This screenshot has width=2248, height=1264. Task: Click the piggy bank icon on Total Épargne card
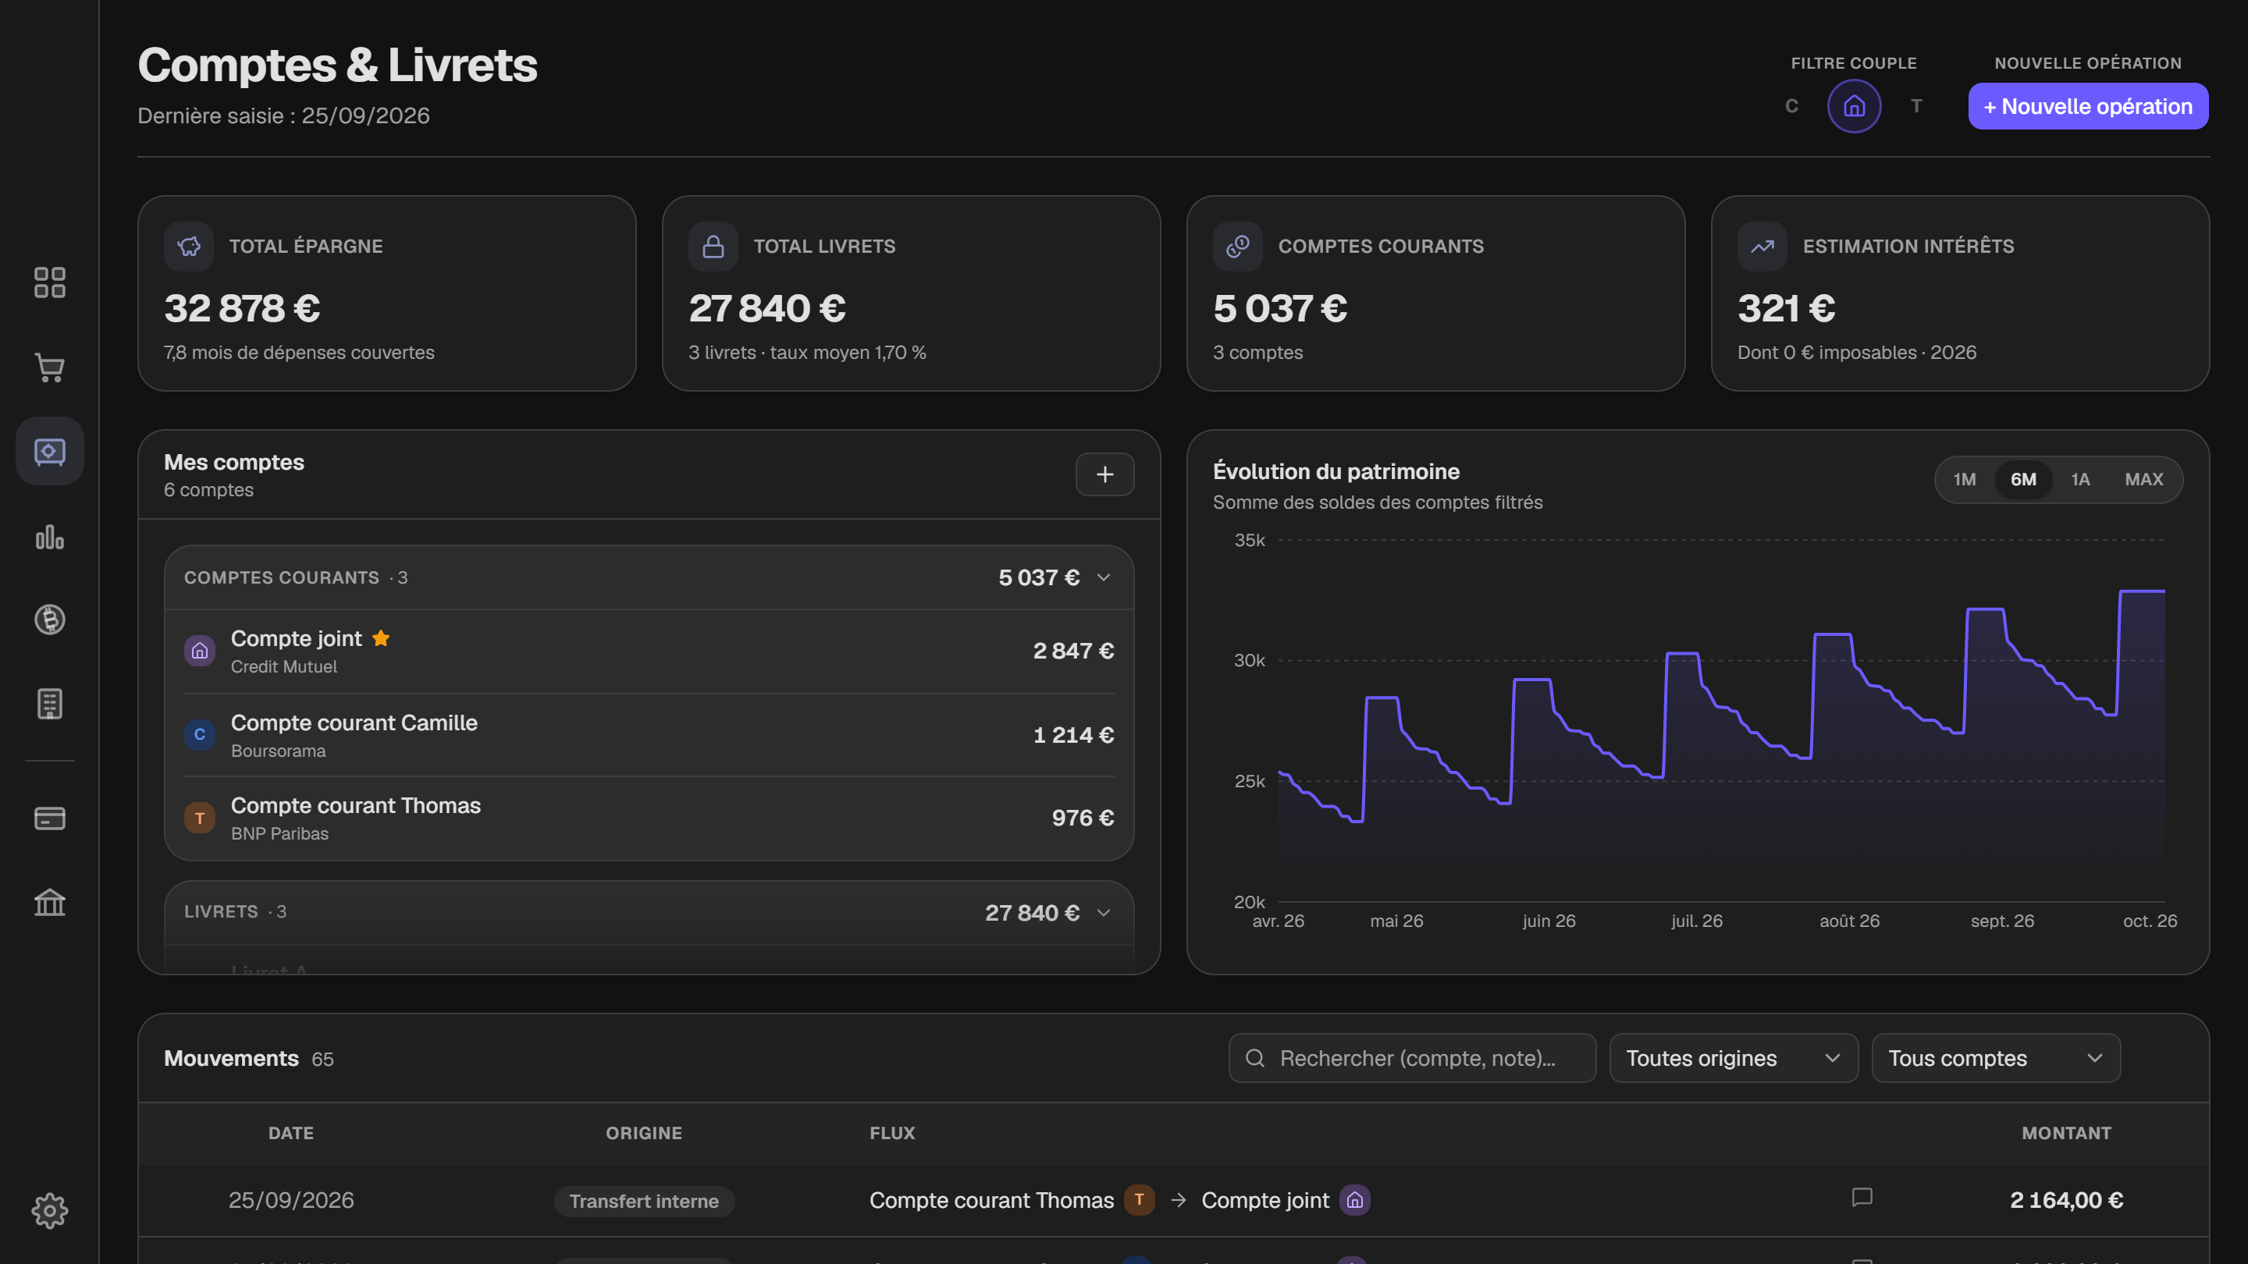188,246
